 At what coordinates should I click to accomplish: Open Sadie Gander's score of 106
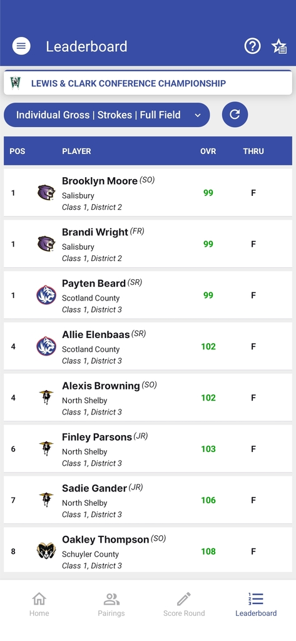(208, 500)
